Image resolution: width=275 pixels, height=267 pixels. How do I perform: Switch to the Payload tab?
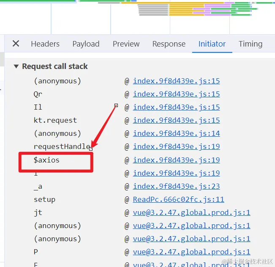[86, 44]
